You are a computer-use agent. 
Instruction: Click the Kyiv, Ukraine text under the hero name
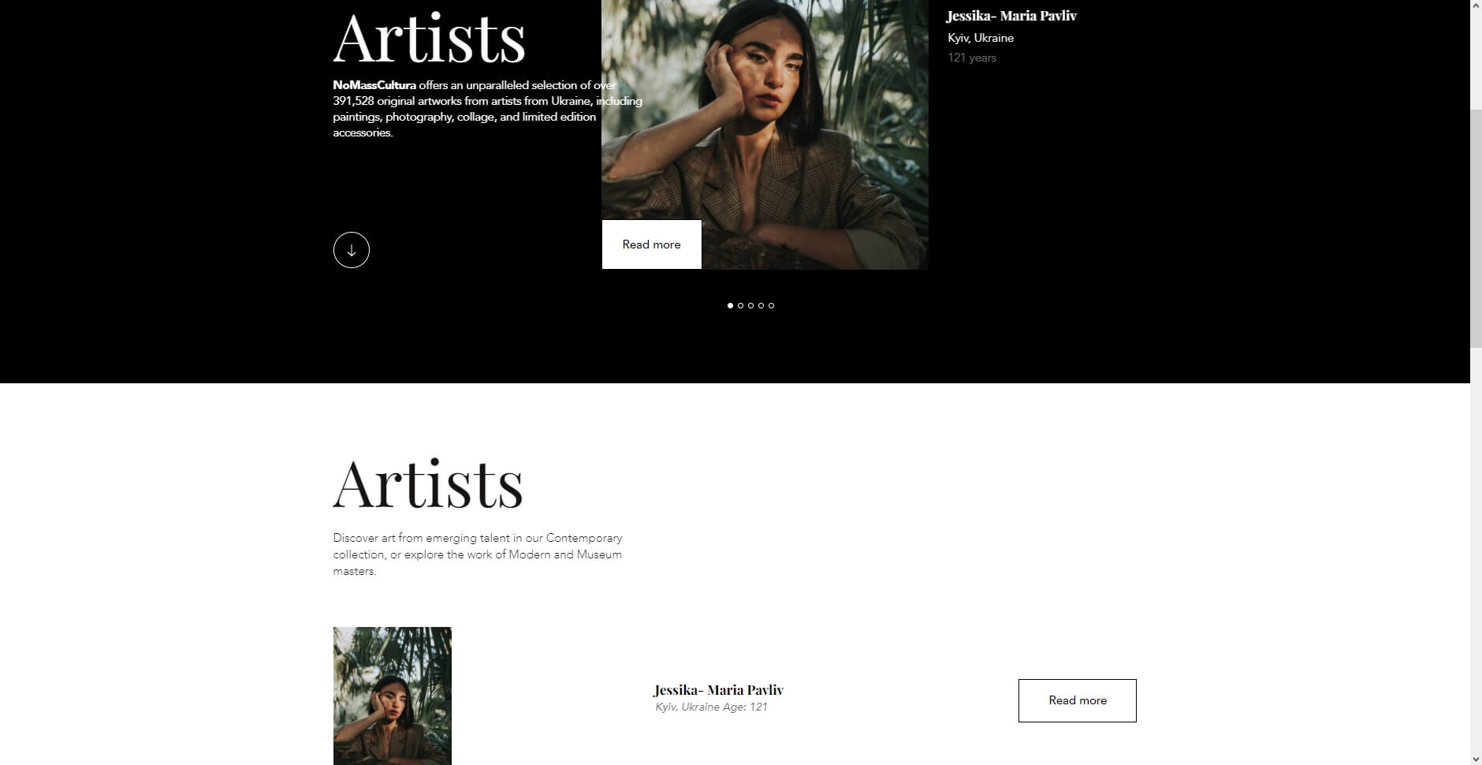981,38
